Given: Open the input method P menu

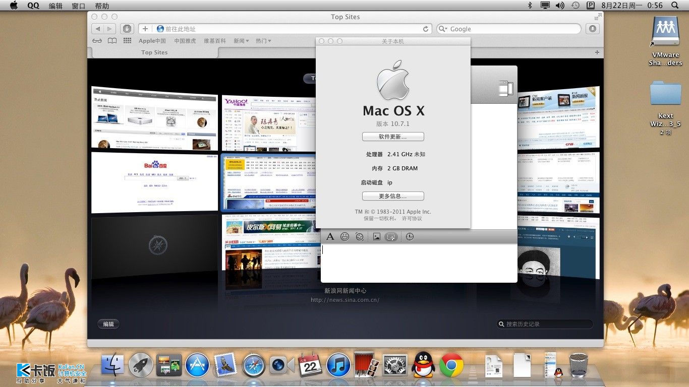Looking at the screenshot, I should 591,5.
